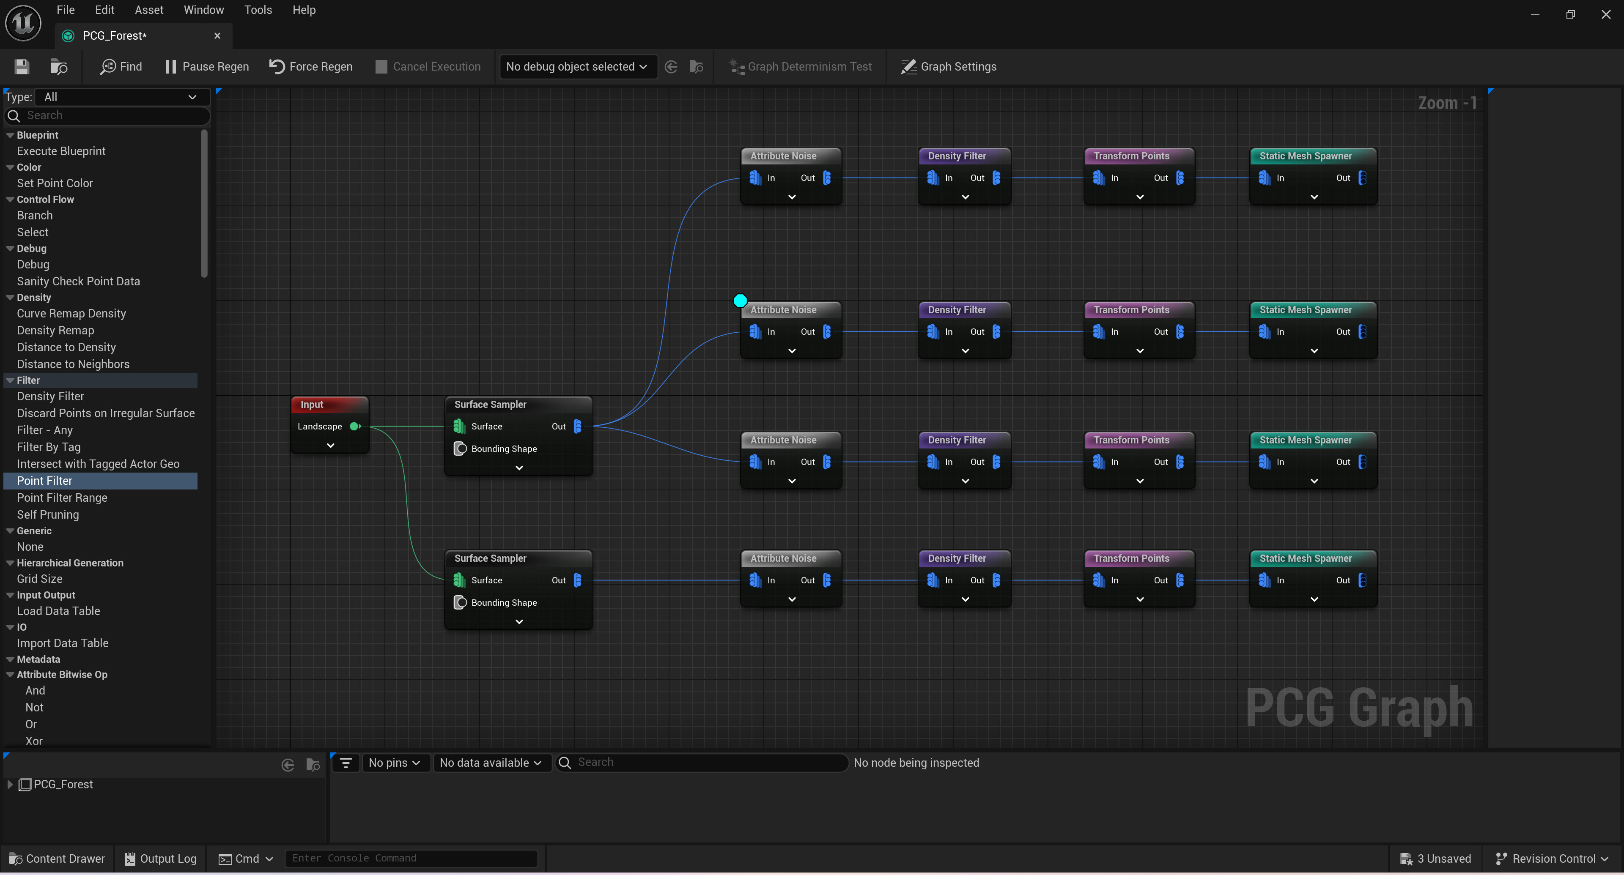
Task: Click the filter lines icon in attributes panel
Action: click(x=346, y=763)
